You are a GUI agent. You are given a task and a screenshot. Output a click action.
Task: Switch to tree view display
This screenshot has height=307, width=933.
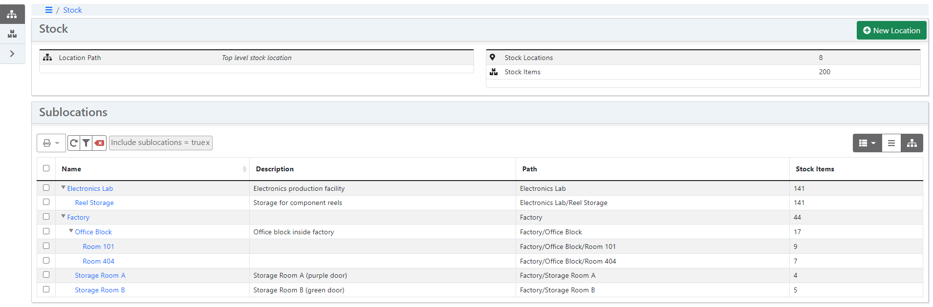tap(911, 143)
